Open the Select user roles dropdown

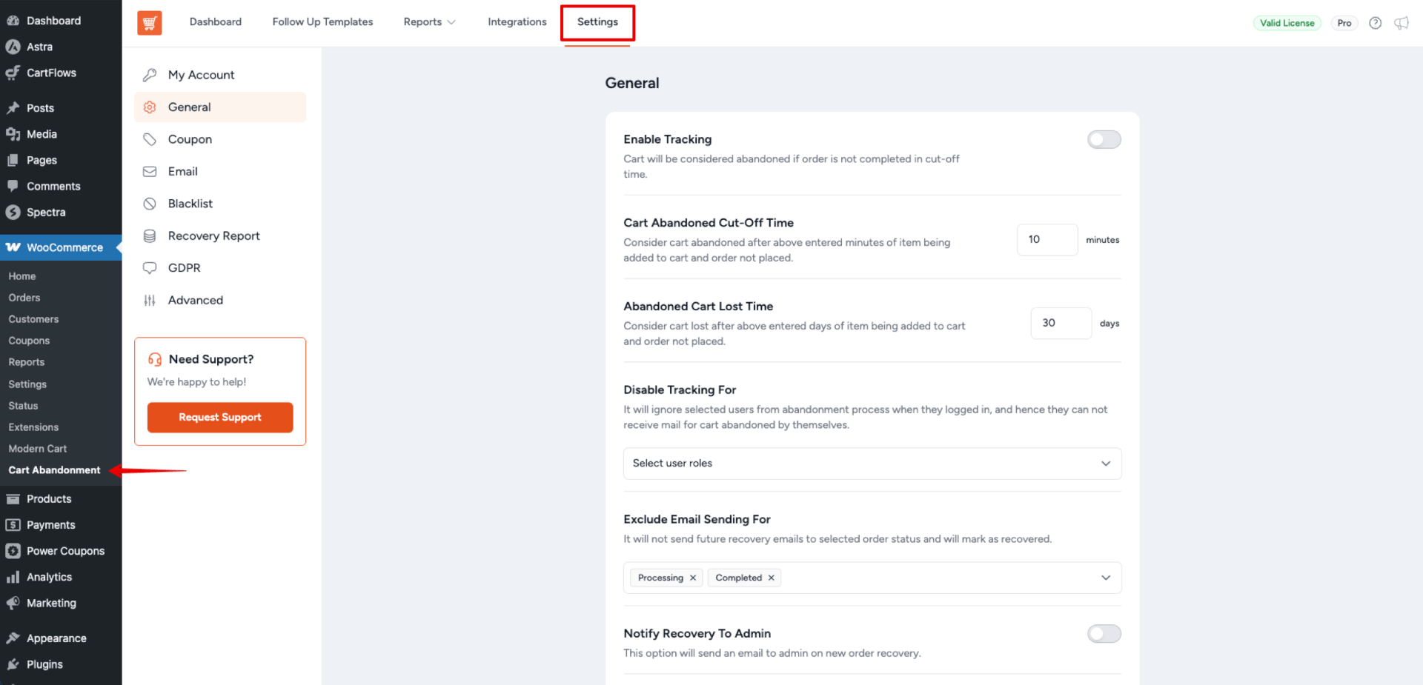[872, 464]
